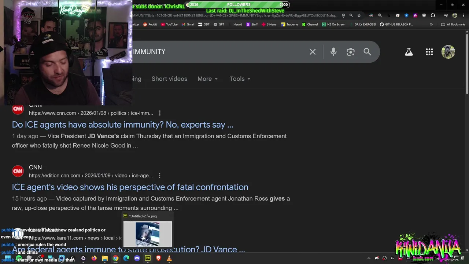This screenshot has height=264, width=469.
Task: Click inside the Google search input field
Action: click(x=220, y=52)
